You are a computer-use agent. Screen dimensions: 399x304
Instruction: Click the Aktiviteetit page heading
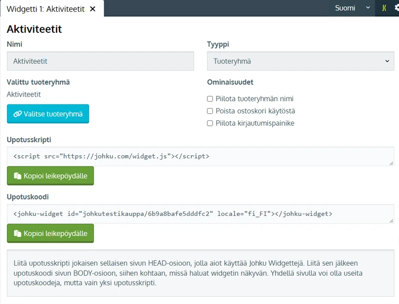(34, 29)
